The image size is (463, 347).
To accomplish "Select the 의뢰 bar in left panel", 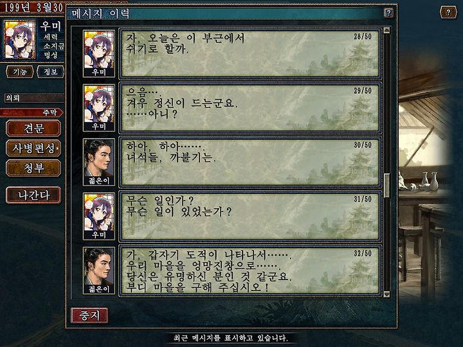I will (34, 98).
